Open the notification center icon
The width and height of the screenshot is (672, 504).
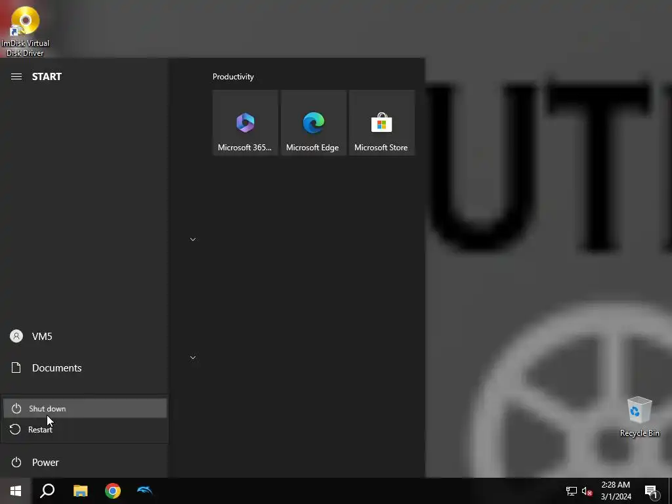click(651, 492)
